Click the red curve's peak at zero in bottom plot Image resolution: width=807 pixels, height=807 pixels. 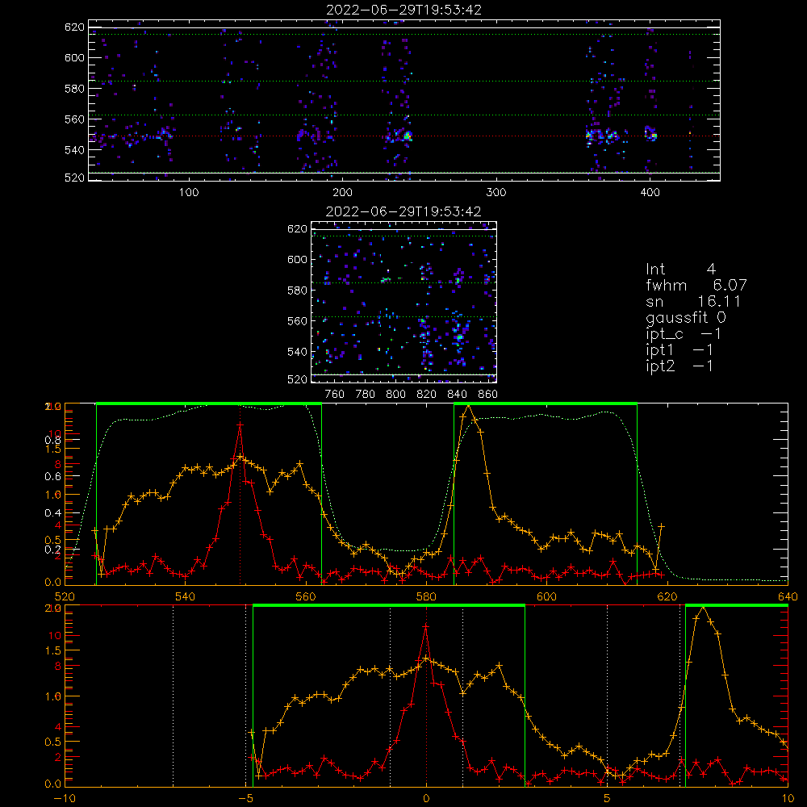(x=425, y=626)
